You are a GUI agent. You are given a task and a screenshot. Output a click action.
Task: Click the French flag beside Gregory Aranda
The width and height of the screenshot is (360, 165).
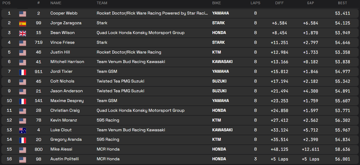(x=22, y=140)
